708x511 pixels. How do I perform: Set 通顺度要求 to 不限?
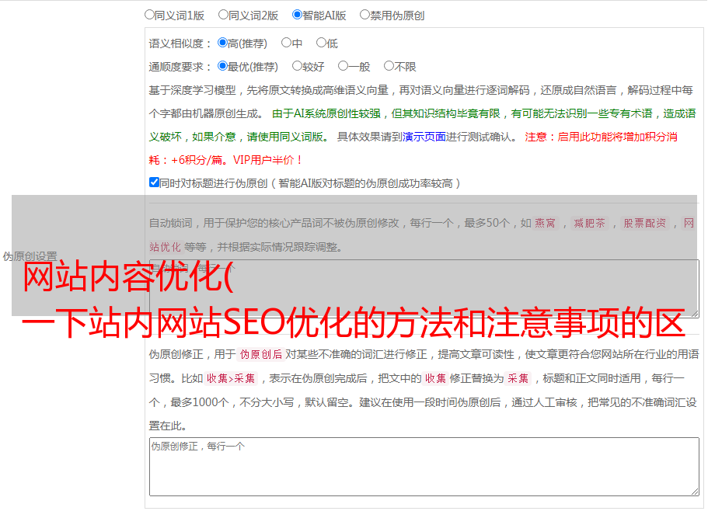(x=389, y=66)
